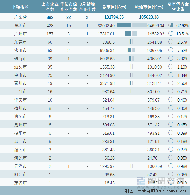Viewport: 190px width, 195px height.
Task: Click the pie icon for 中山市 1.84%
Action: pyautogui.click(x=171, y=75)
